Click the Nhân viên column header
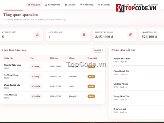 coord(9,58)
